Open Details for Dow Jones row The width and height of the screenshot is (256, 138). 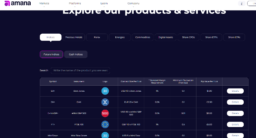[235, 91]
